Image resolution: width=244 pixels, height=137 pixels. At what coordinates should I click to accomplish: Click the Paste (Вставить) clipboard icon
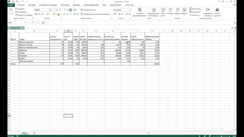click(11, 11)
